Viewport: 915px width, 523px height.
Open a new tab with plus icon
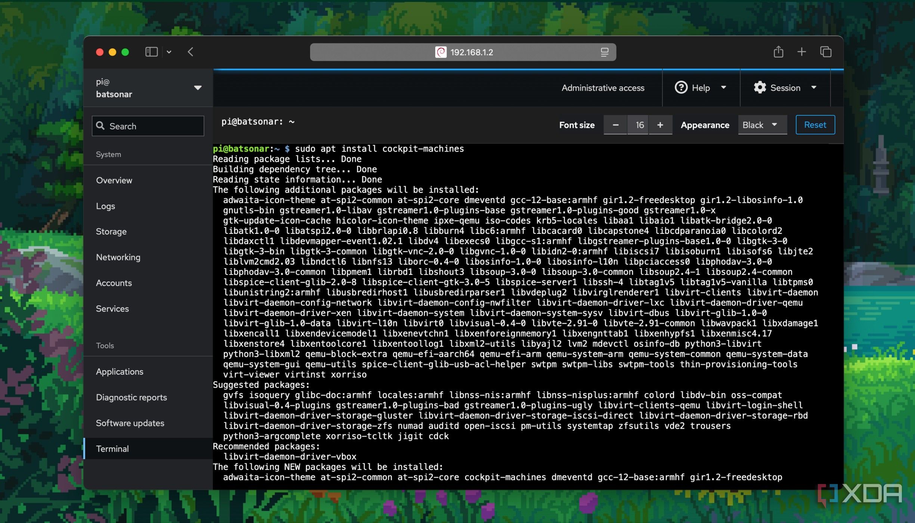pyautogui.click(x=801, y=52)
